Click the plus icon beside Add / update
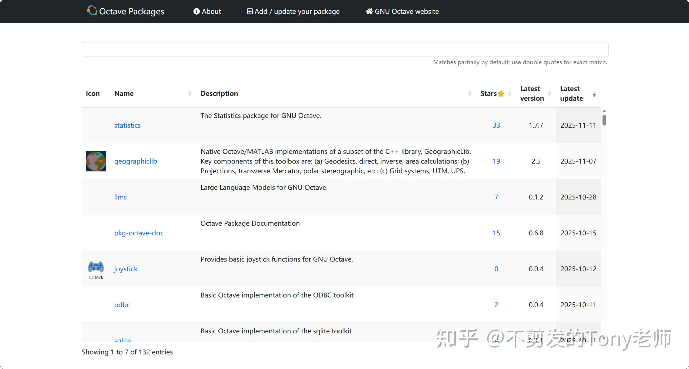The image size is (689, 369). point(250,11)
